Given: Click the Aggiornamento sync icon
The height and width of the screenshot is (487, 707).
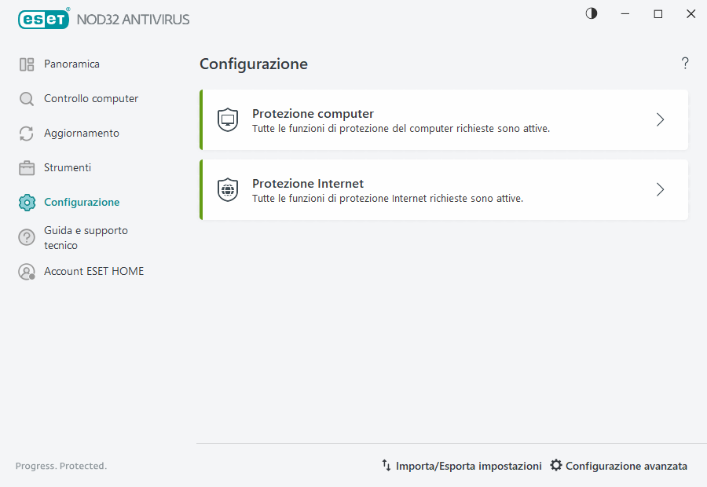Looking at the screenshot, I should tap(26, 133).
